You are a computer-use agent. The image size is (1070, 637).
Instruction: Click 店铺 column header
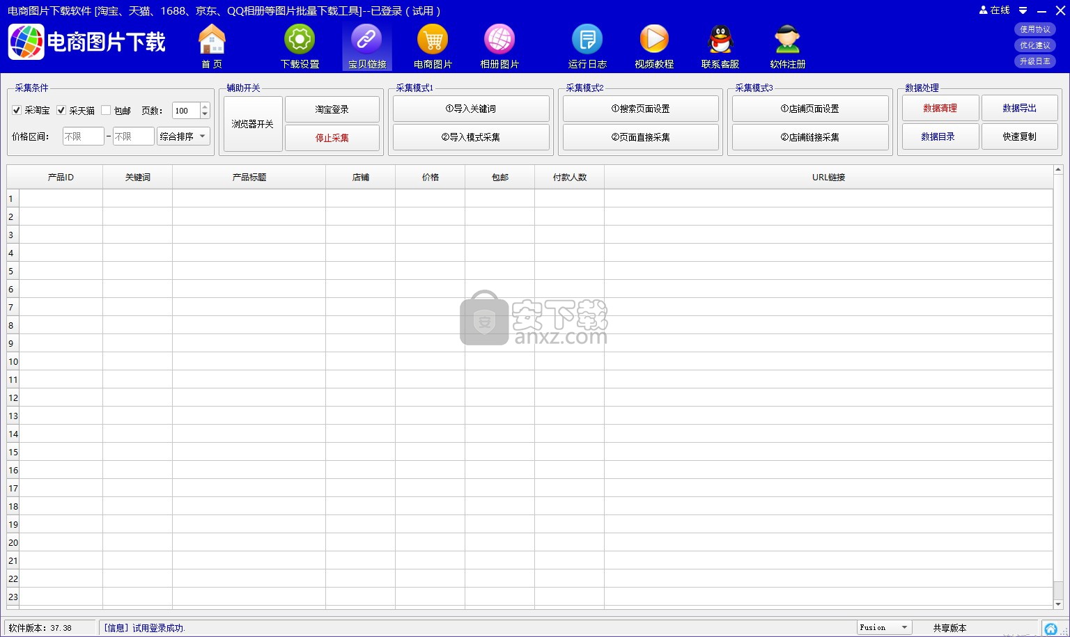point(361,178)
